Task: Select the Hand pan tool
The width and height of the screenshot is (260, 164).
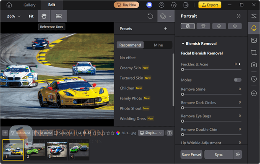Action: pyautogui.click(x=44, y=16)
